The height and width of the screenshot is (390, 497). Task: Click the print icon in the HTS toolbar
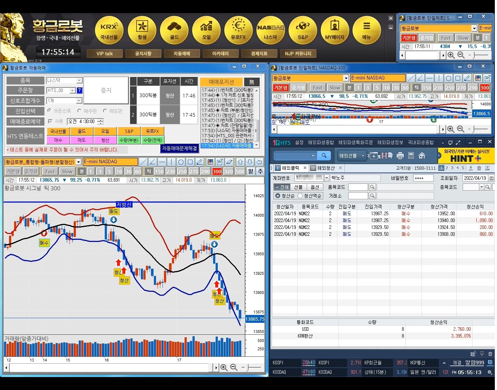(x=400, y=156)
